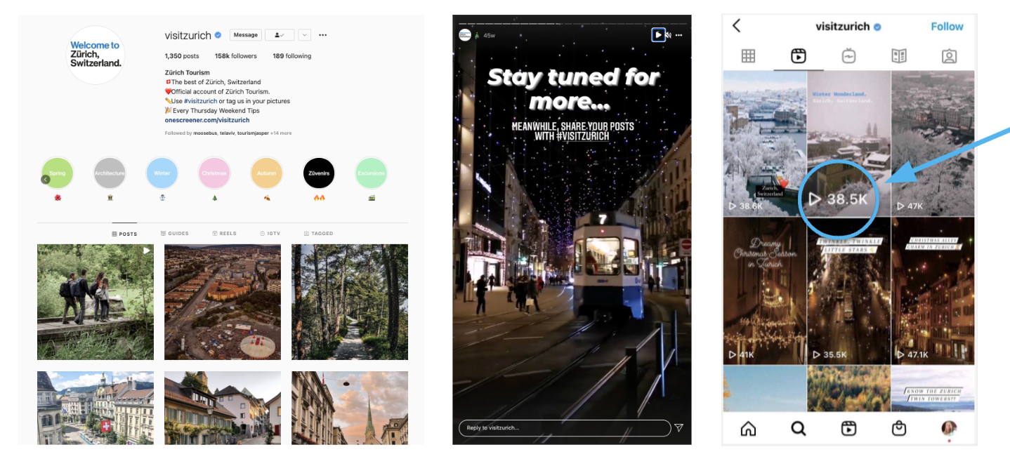Tap the Shop bag icon in bottom bar

[x=899, y=428]
